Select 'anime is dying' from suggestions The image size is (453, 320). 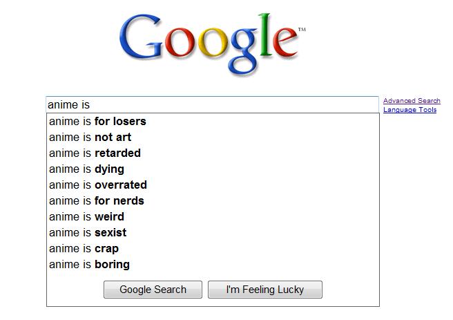(86, 169)
